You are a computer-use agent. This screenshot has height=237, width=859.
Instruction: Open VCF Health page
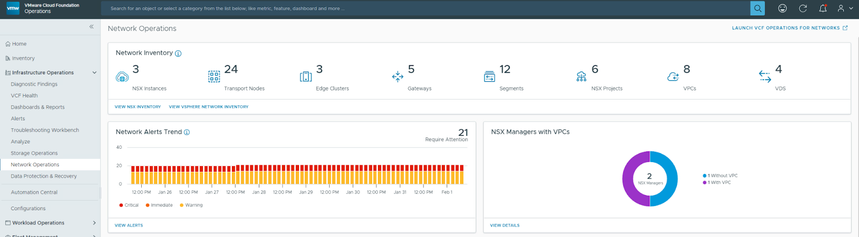[24, 96]
